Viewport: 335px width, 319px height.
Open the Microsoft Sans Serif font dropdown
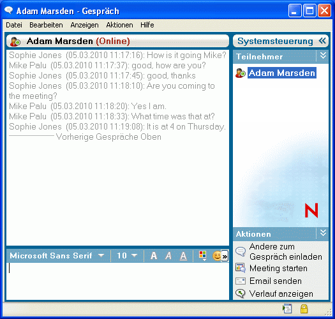point(57,256)
